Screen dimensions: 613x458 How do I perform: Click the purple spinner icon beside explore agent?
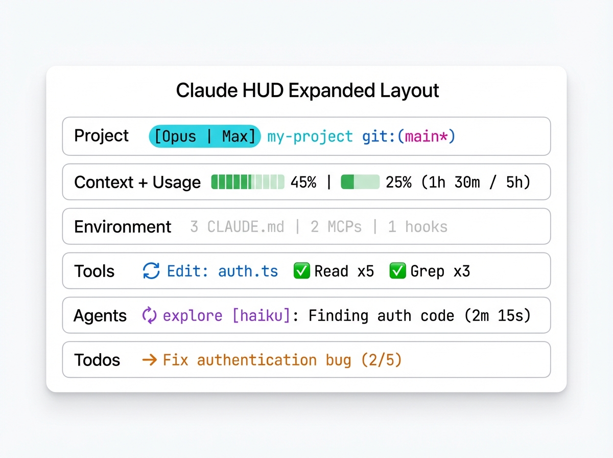click(x=148, y=315)
